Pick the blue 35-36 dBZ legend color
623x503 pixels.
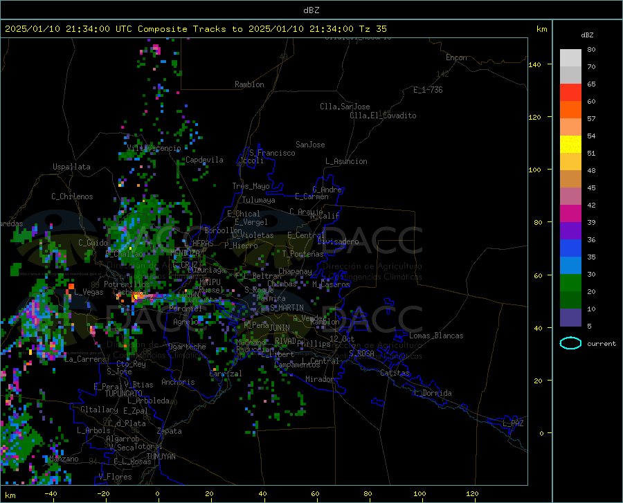click(570, 248)
